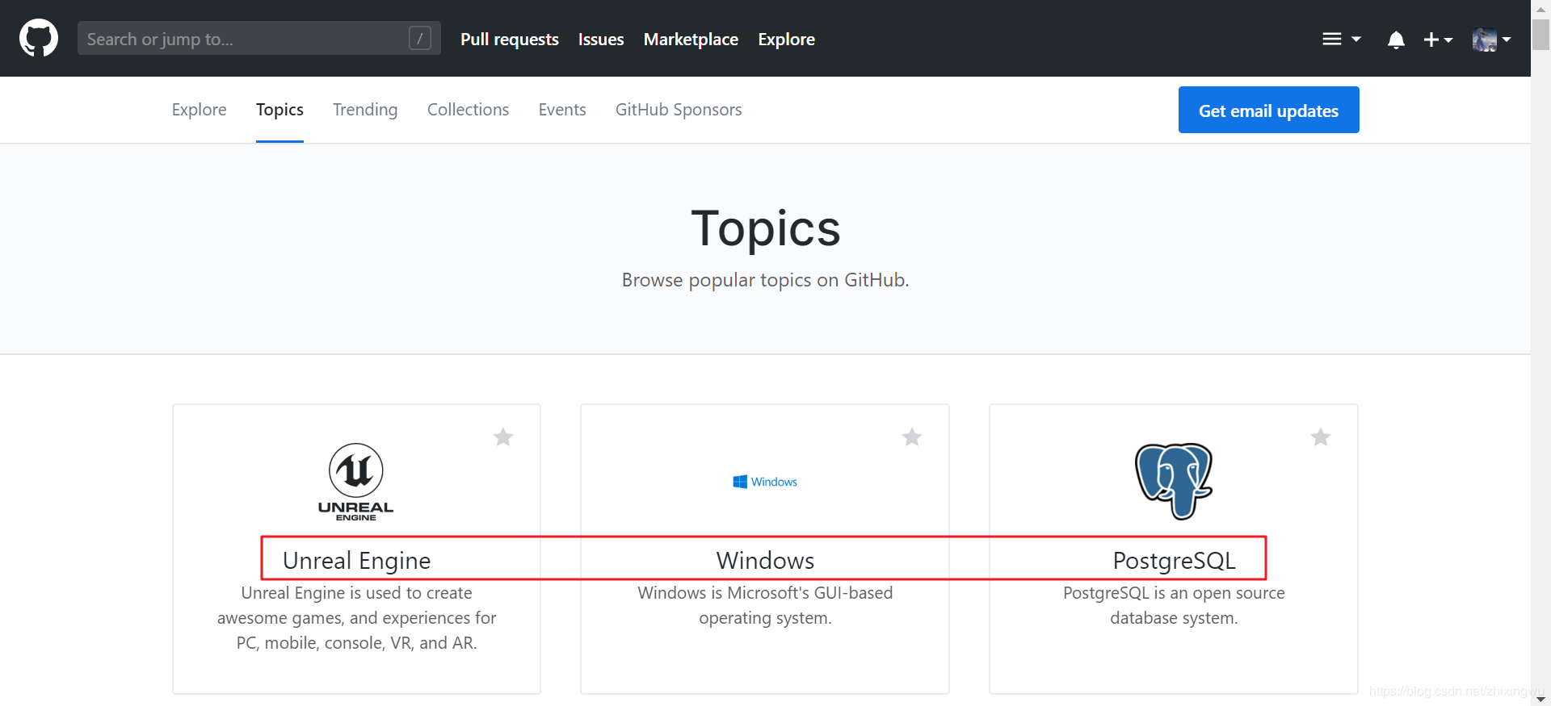Open Issues from the header
This screenshot has width=1551, height=706.
[x=601, y=39]
